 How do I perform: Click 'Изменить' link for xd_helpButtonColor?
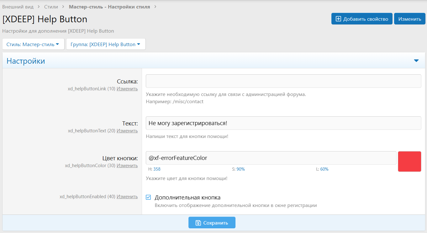tap(127, 166)
